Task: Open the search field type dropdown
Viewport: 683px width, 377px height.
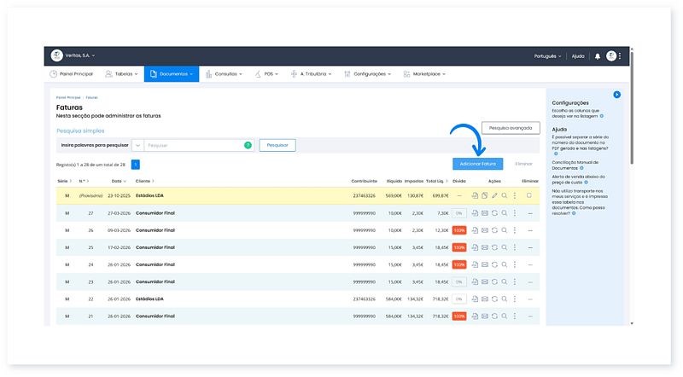Action: (x=137, y=145)
